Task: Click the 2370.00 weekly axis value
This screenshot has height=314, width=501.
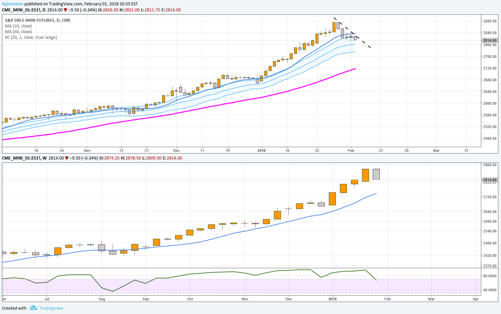Action: click(490, 266)
